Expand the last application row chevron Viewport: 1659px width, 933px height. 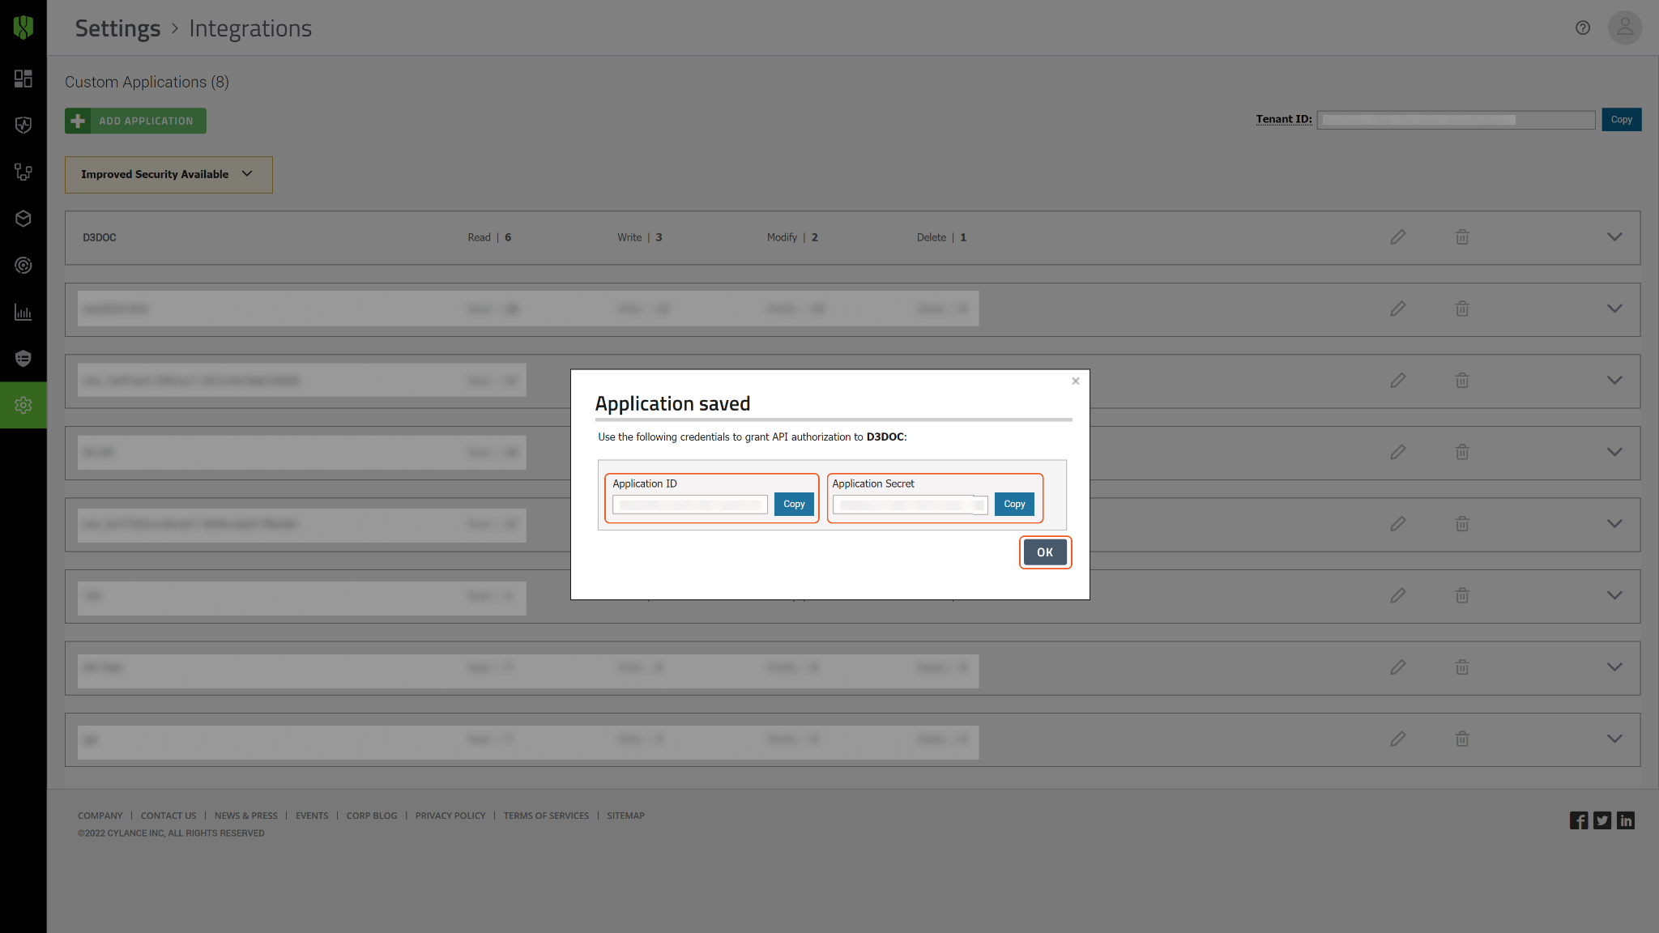[1614, 739]
